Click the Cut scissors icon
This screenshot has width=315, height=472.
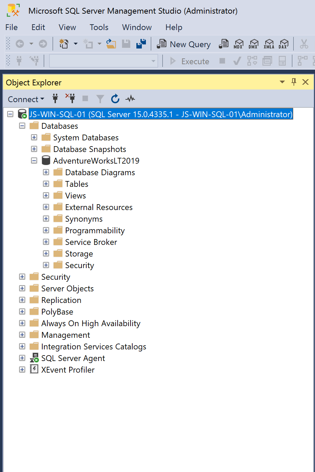[x=304, y=44]
